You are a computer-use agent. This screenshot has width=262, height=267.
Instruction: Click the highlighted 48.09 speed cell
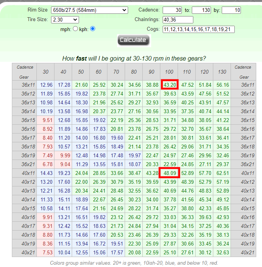pos(170,173)
